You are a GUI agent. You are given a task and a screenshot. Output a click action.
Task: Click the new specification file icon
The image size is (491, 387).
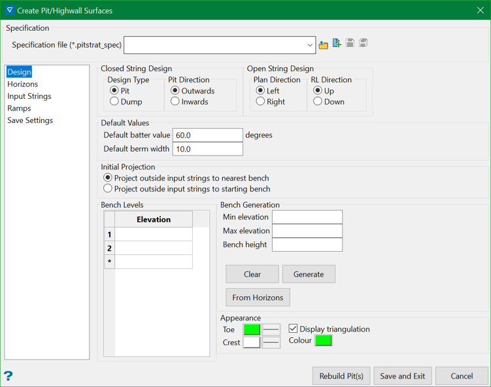[x=337, y=44]
